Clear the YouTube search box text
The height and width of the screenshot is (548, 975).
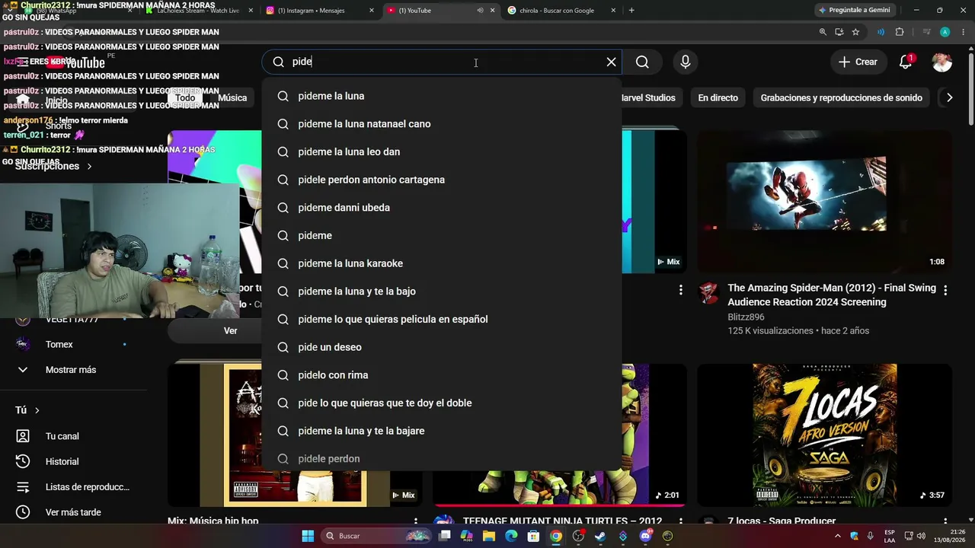[x=611, y=62]
